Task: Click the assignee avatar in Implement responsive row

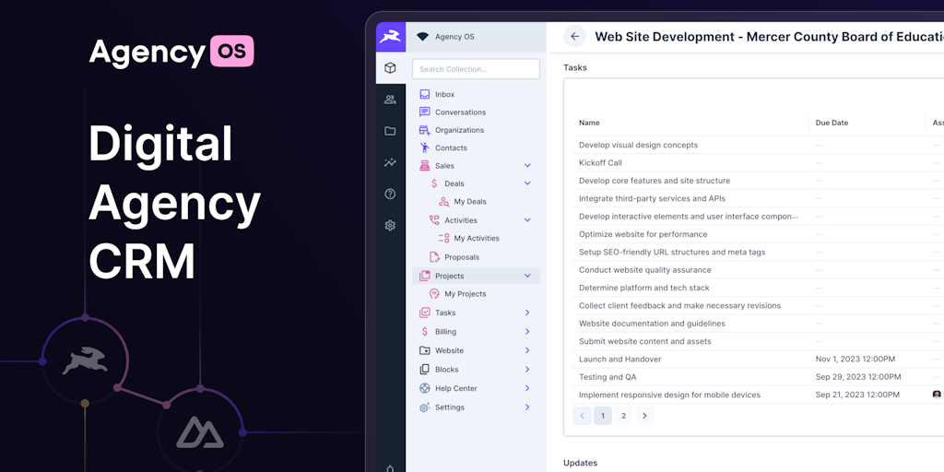Action: click(x=937, y=395)
